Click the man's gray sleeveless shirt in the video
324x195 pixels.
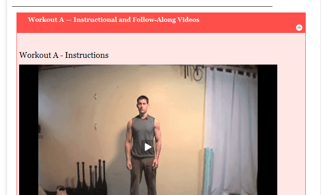click(143, 137)
